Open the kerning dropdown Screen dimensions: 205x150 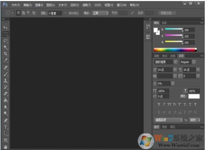pos(175,76)
